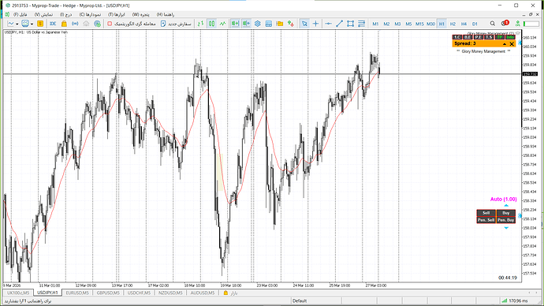Click the Pen. Sell button

pos(486,220)
